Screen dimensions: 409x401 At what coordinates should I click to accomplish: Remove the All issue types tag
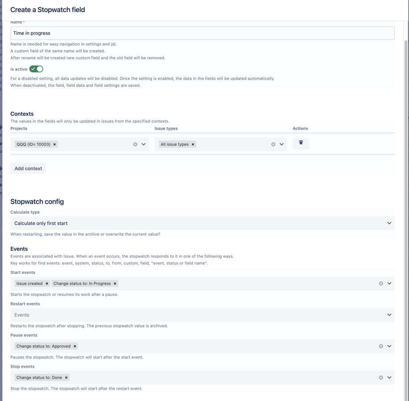click(193, 144)
